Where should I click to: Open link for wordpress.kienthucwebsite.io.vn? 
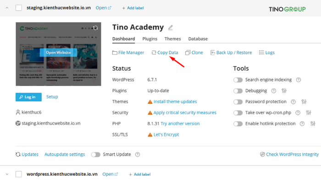[110, 174]
